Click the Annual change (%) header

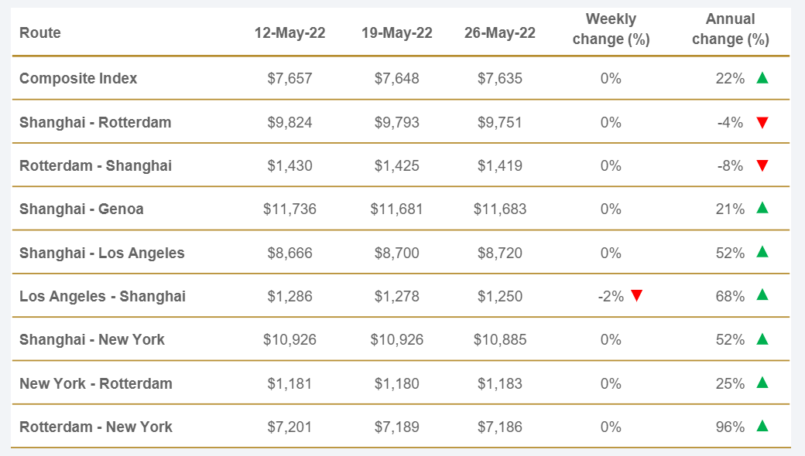(x=730, y=29)
